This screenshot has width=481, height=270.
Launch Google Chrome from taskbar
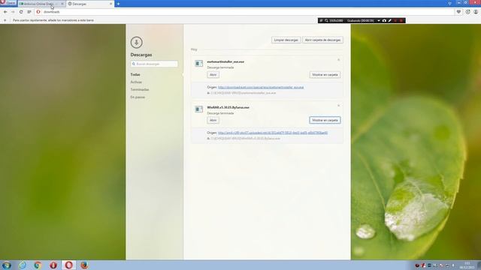pyautogui.click(x=38, y=265)
